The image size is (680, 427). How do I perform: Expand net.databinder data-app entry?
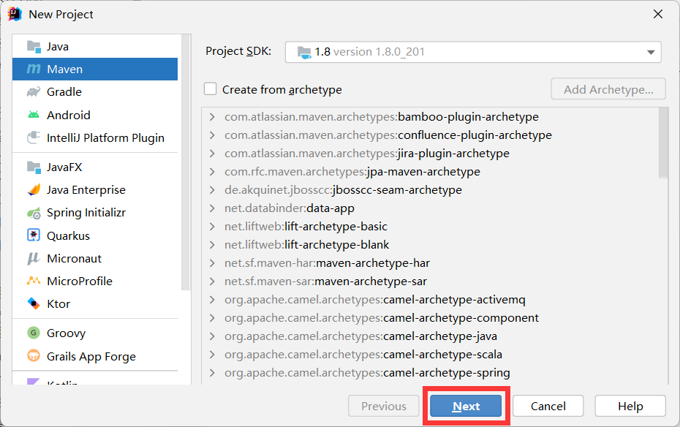point(212,208)
